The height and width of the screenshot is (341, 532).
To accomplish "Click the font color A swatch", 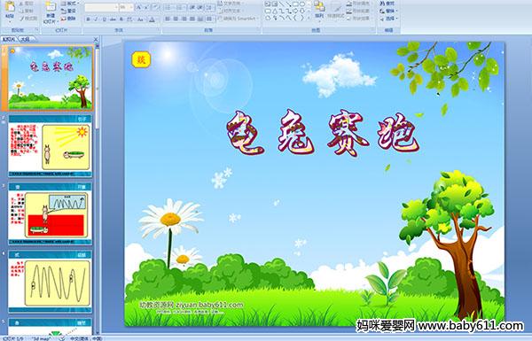I will click(152, 19).
